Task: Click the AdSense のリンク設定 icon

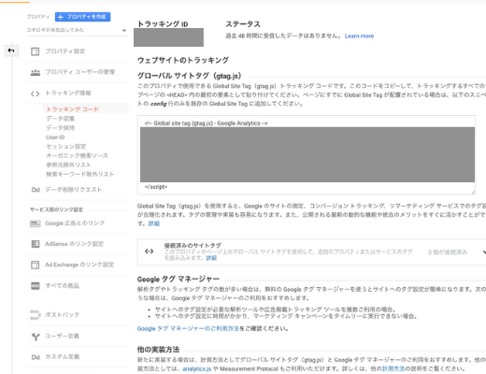Action: (x=36, y=244)
